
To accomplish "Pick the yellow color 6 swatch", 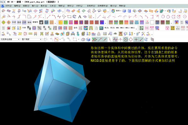I will pos(60,22).
